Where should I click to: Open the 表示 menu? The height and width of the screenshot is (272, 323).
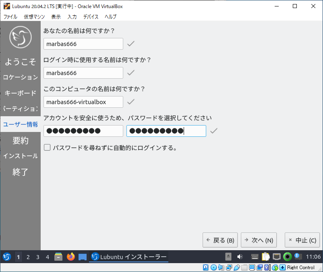click(x=56, y=17)
